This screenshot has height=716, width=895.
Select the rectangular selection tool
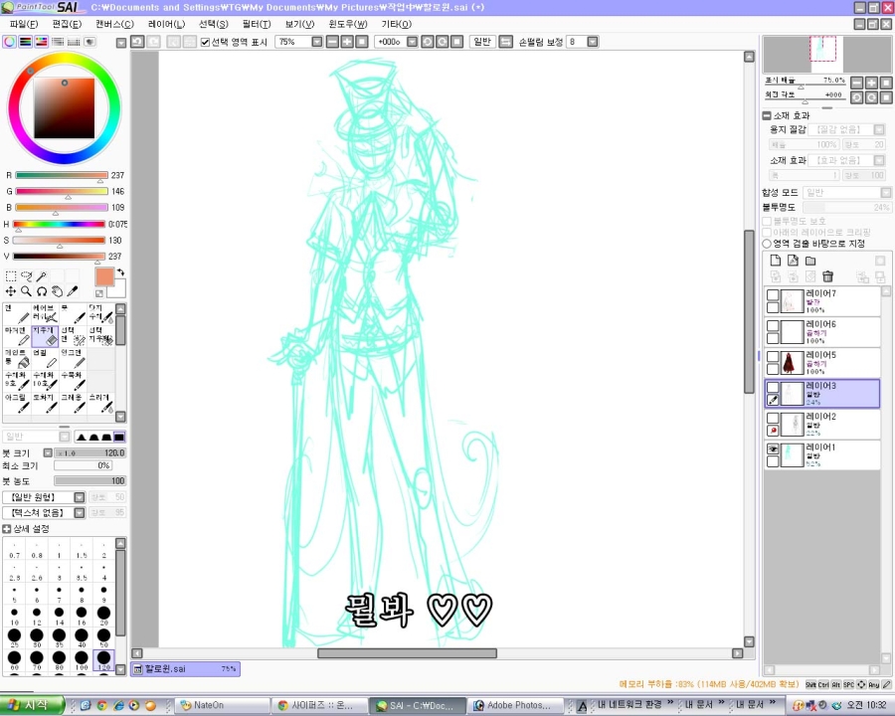pyautogui.click(x=11, y=276)
